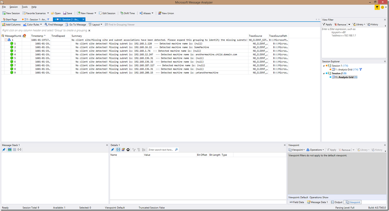389x211 pixels.
Task: Switch to the Message Data 1 tab
Action: point(318,202)
